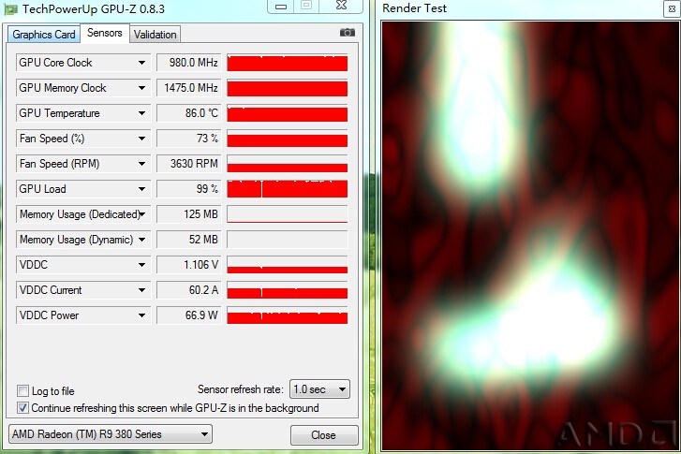Screen dimensions: 681x454
Task: Enable the Log to file checkbox
Action: [x=23, y=390]
